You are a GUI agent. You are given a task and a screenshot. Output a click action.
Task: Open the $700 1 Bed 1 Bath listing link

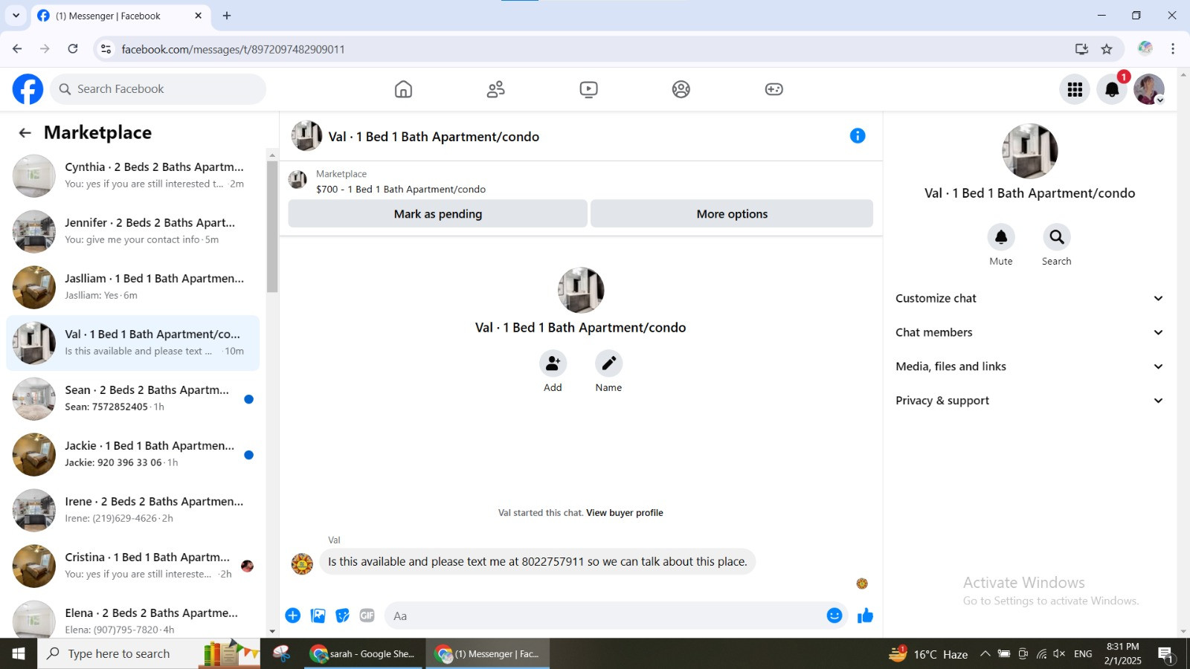point(401,190)
